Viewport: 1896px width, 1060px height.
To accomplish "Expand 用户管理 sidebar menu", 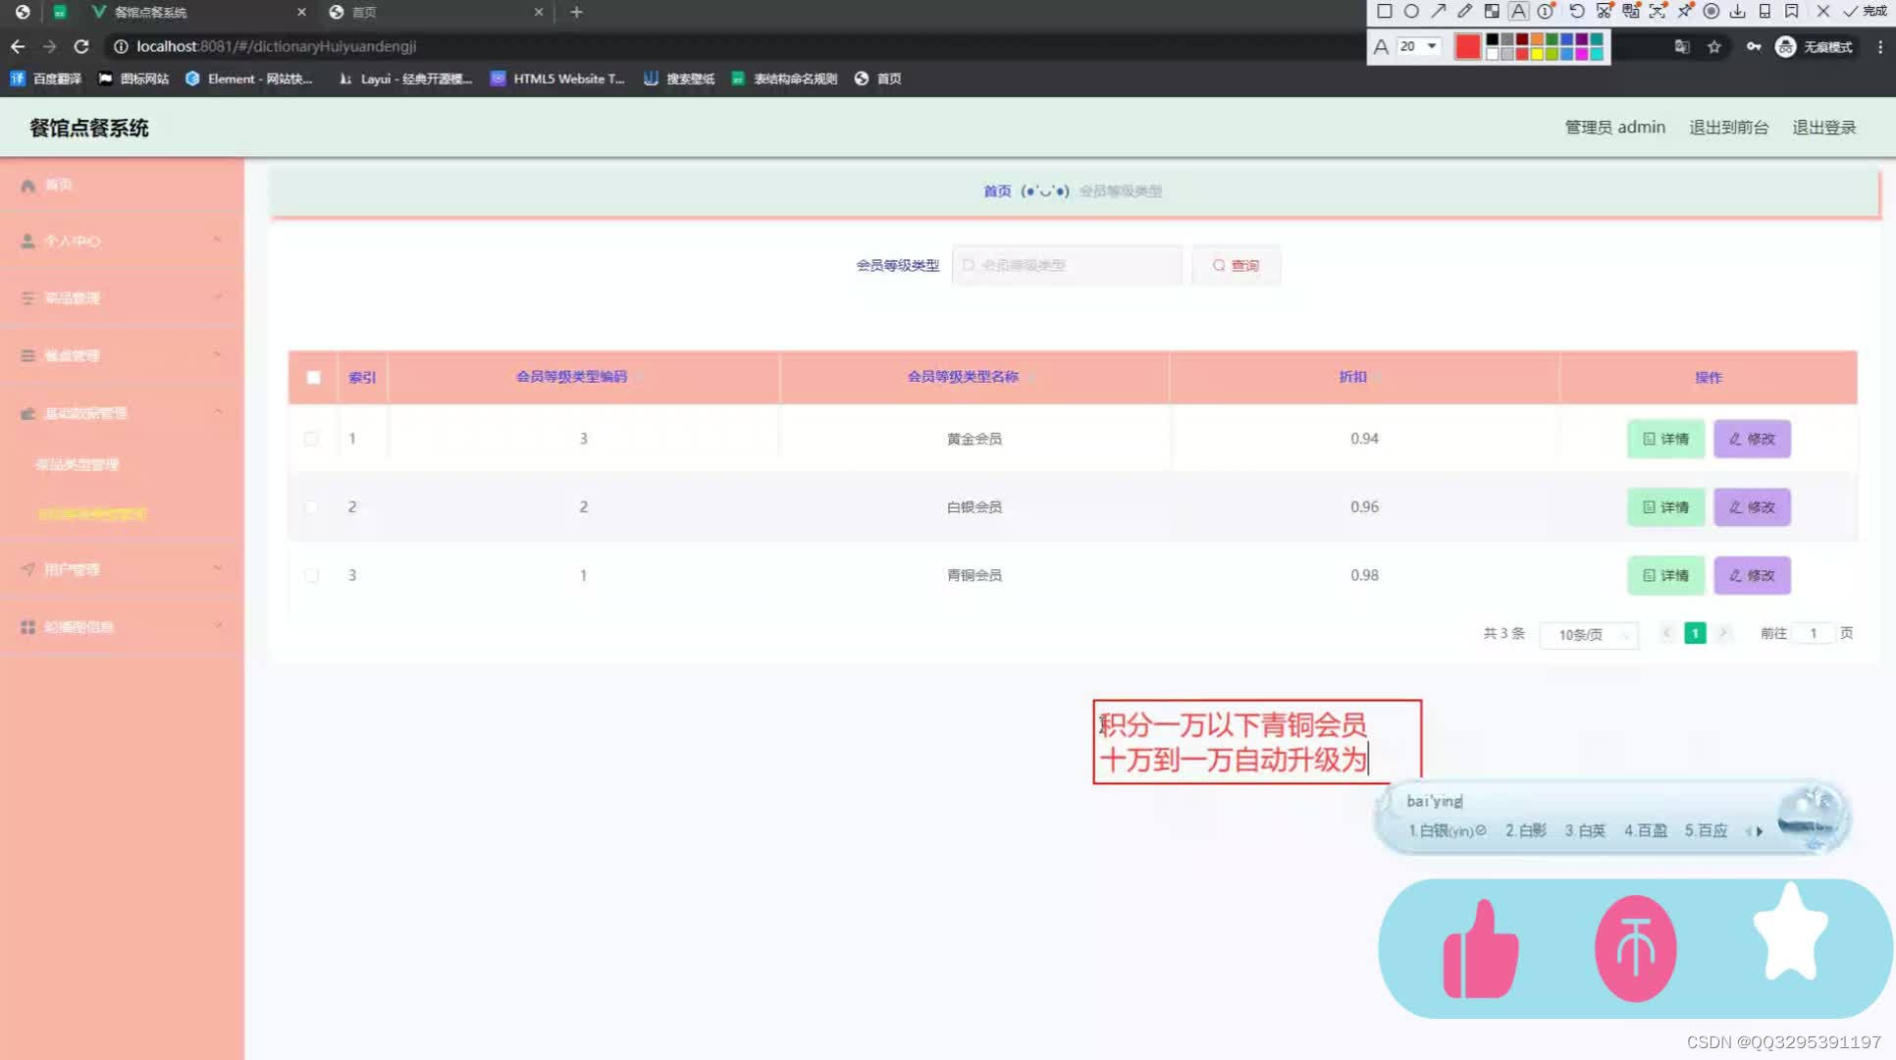I will (122, 569).
